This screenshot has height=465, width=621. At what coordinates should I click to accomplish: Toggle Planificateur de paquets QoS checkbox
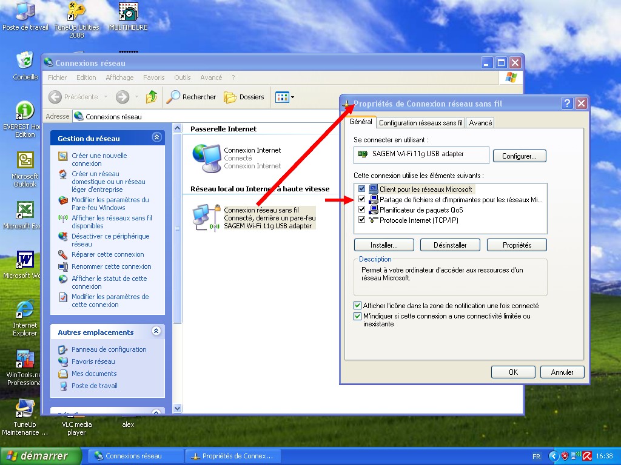362,210
